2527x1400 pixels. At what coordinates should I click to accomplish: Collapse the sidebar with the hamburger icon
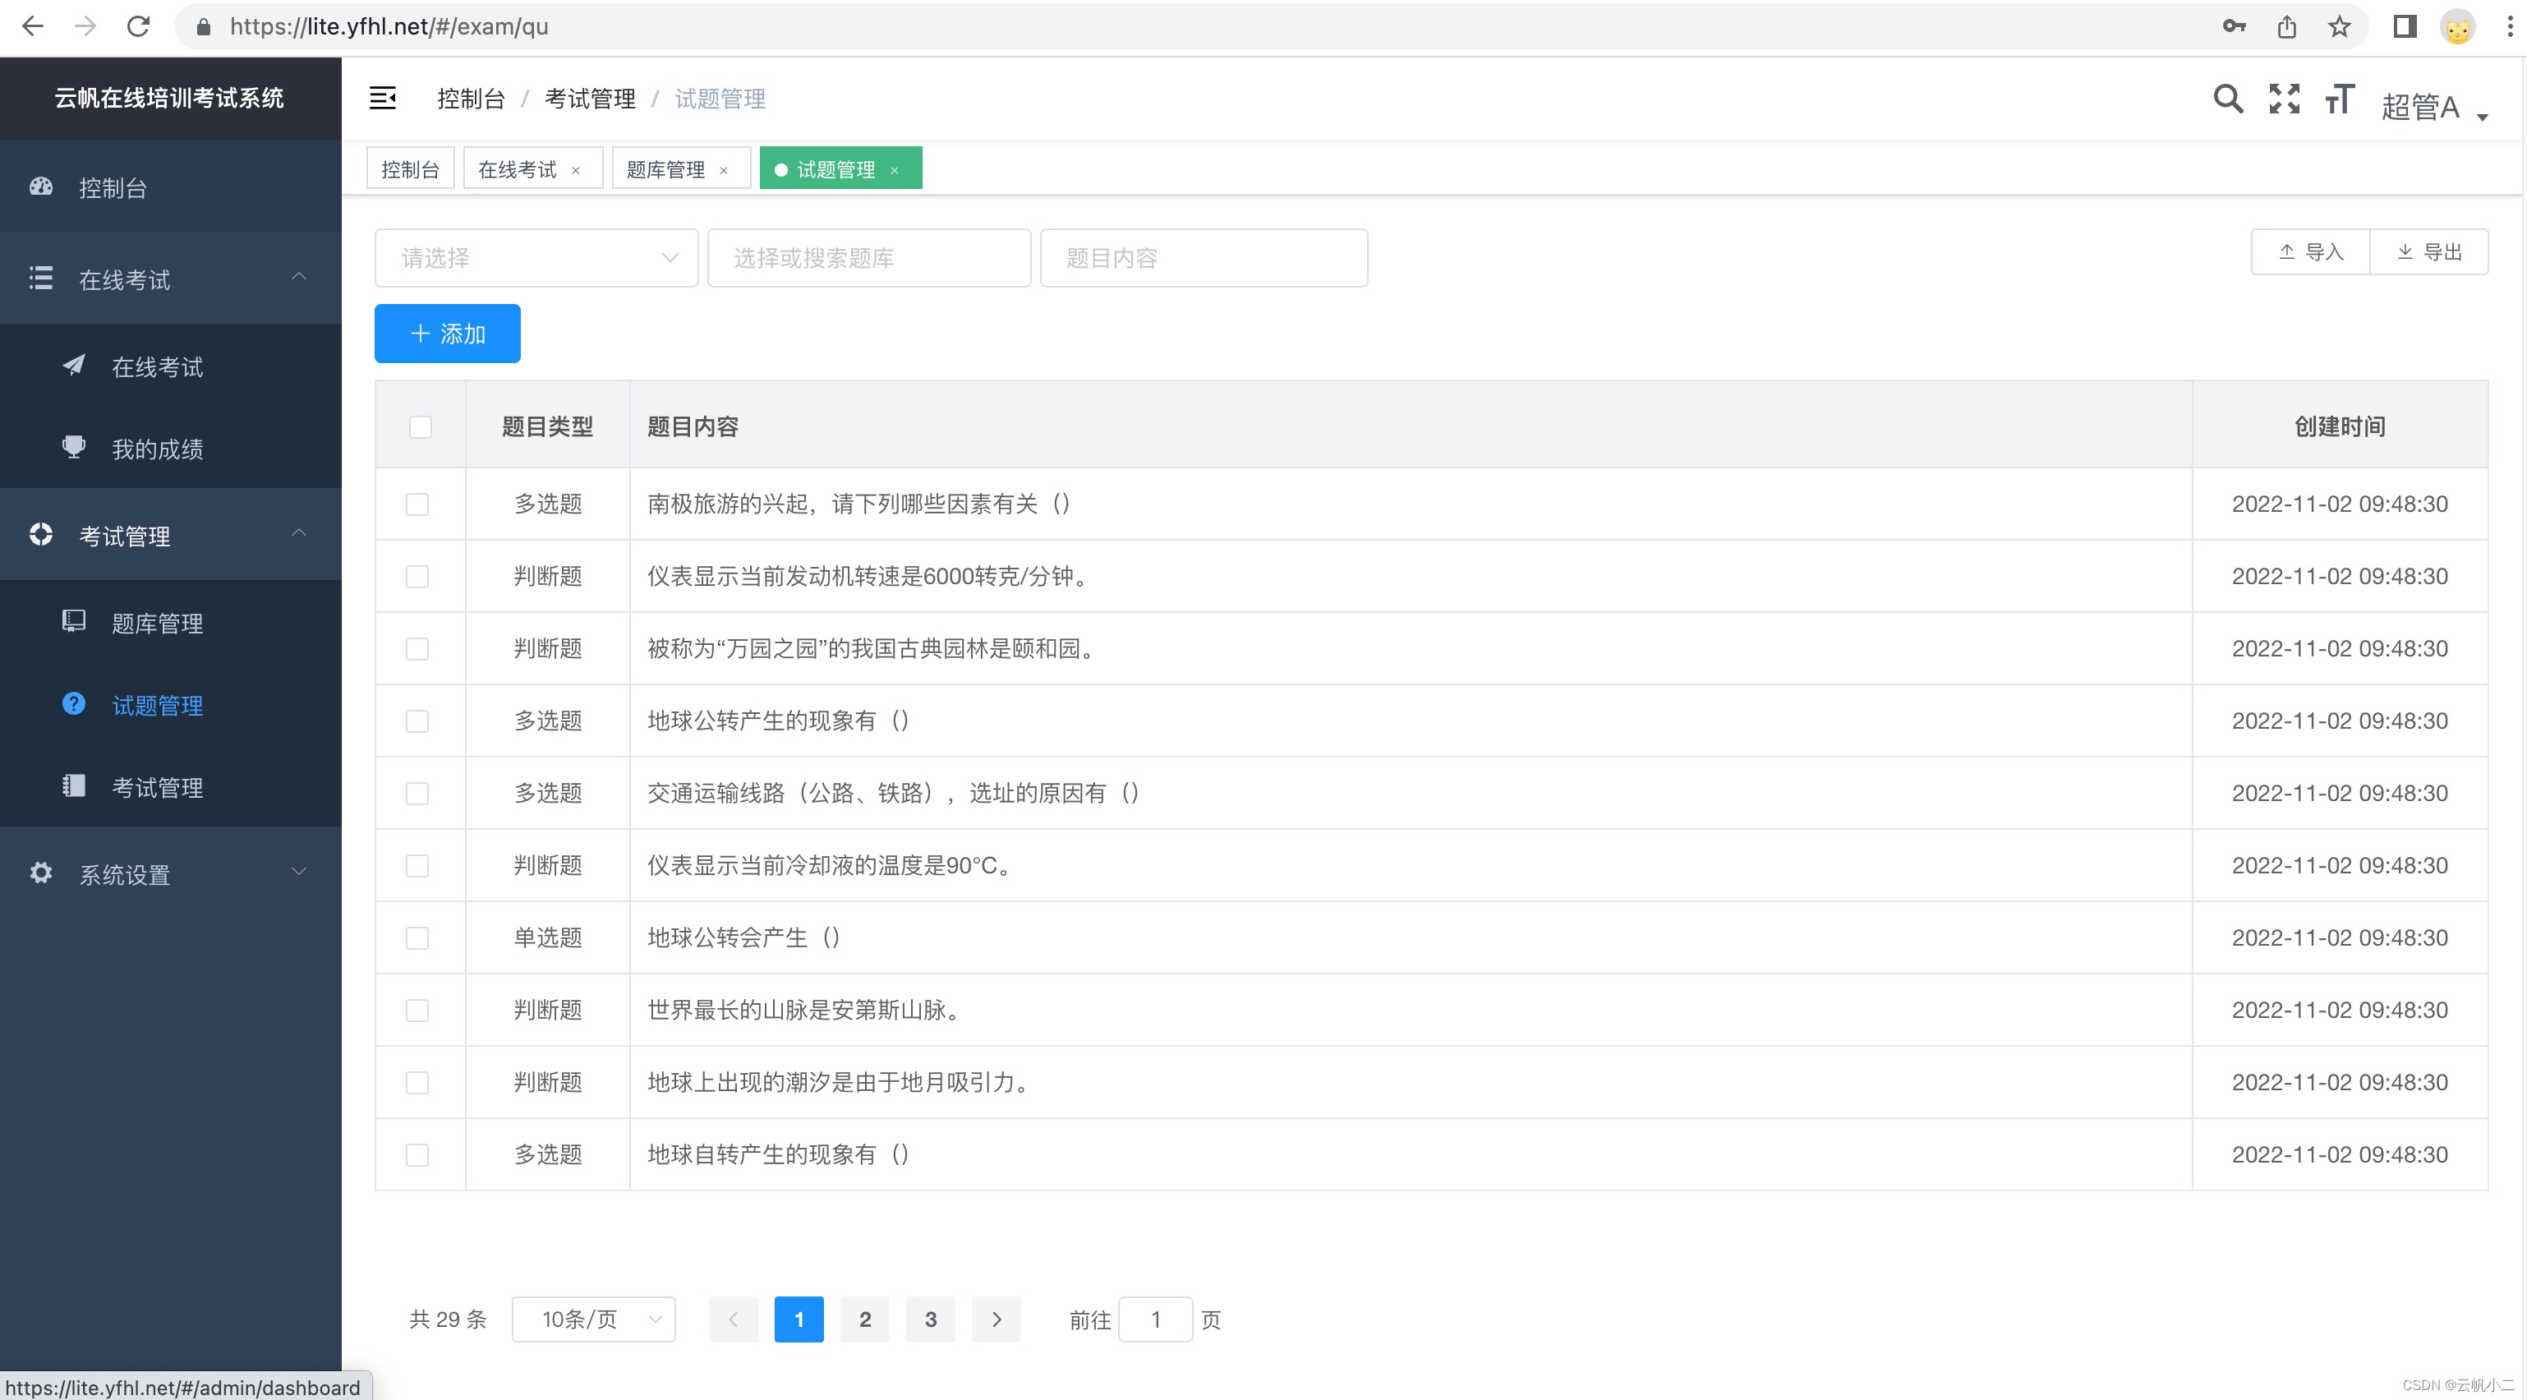pyautogui.click(x=383, y=98)
